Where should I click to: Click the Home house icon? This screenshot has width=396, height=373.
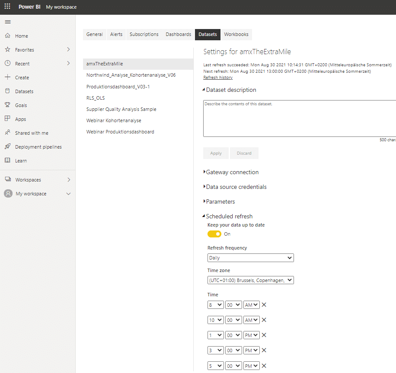click(x=8, y=36)
